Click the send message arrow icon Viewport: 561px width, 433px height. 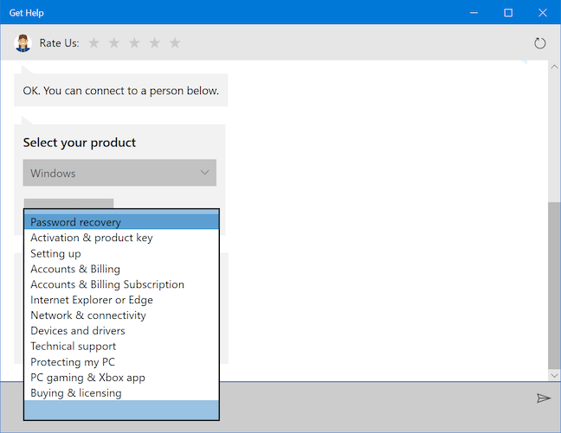pos(544,398)
